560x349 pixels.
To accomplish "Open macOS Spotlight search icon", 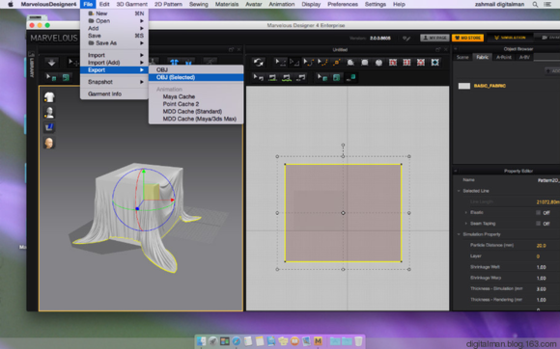I will pos(535,4).
